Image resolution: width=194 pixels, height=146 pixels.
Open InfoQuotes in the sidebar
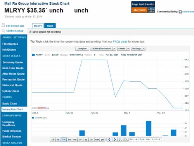(9, 50)
